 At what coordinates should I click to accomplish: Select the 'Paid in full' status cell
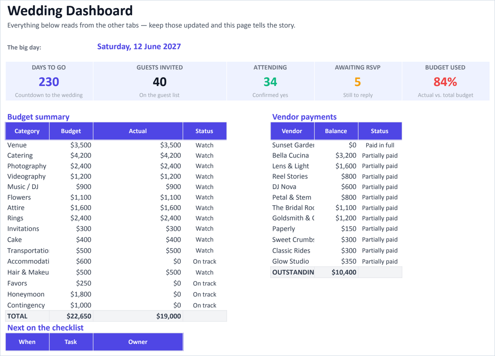point(380,145)
